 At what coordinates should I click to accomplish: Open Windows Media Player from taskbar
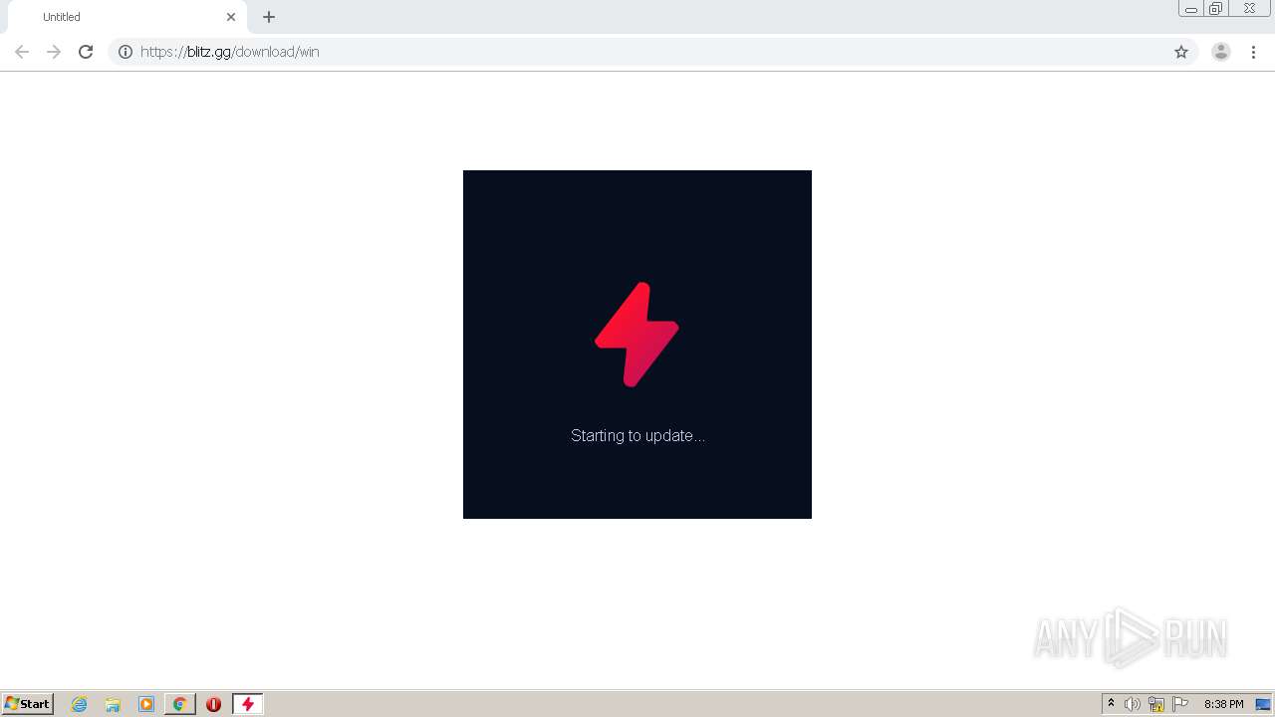[146, 704]
